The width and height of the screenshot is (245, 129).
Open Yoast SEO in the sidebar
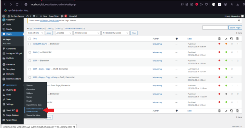11,110
